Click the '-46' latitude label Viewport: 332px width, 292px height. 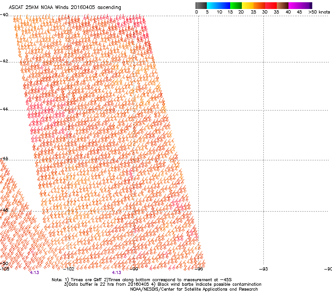4,159
